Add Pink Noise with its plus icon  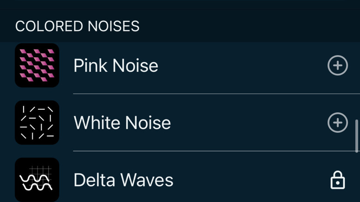[x=337, y=65]
